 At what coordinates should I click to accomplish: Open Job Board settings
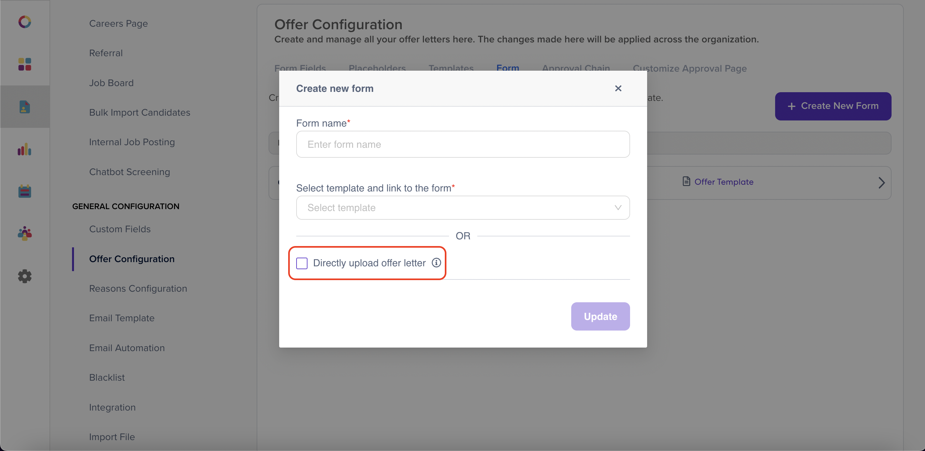click(x=111, y=83)
